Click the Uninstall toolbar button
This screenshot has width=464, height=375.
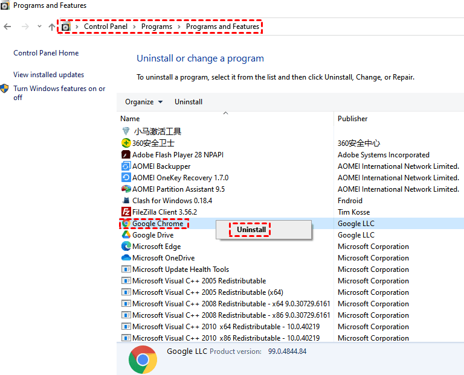click(x=188, y=102)
